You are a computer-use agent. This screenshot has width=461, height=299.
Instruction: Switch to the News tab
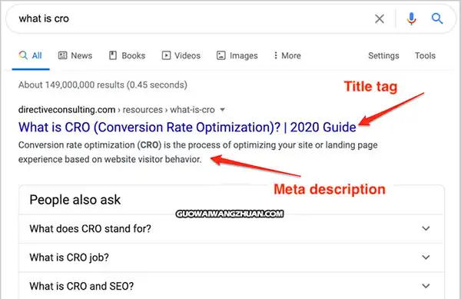pos(75,55)
